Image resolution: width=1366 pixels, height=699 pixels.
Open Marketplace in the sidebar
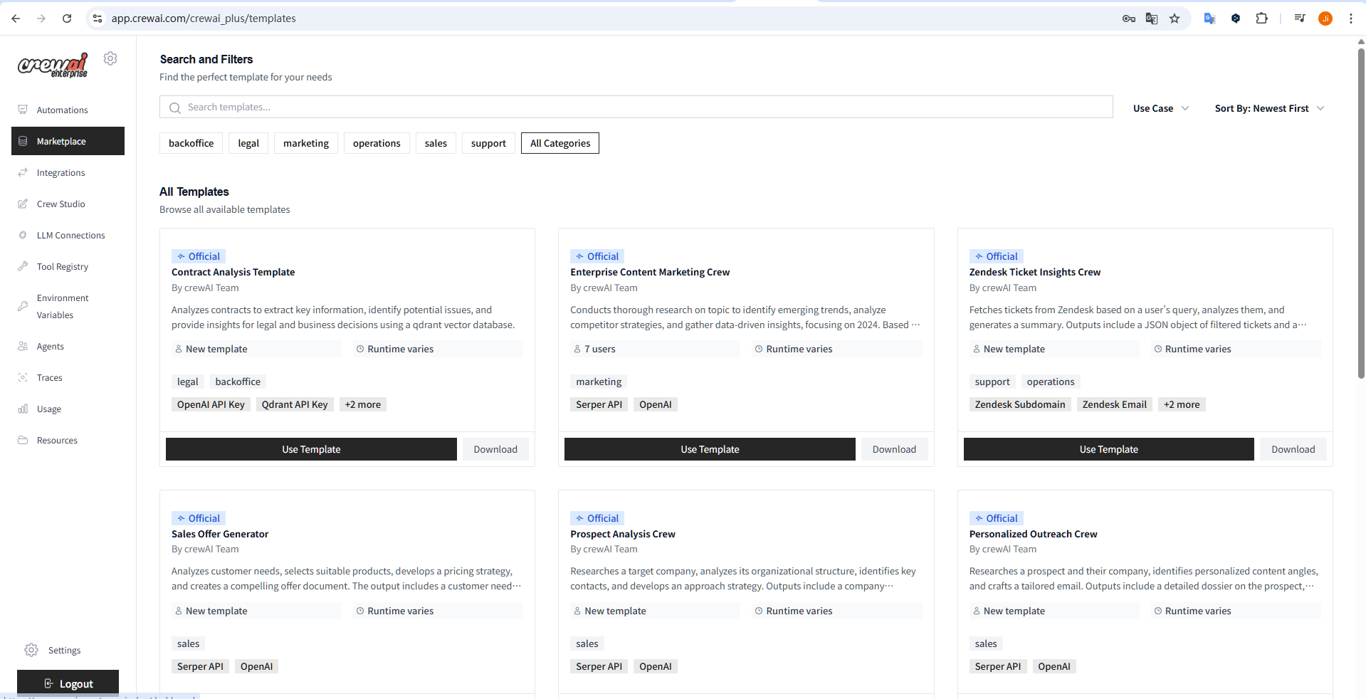(68, 141)
